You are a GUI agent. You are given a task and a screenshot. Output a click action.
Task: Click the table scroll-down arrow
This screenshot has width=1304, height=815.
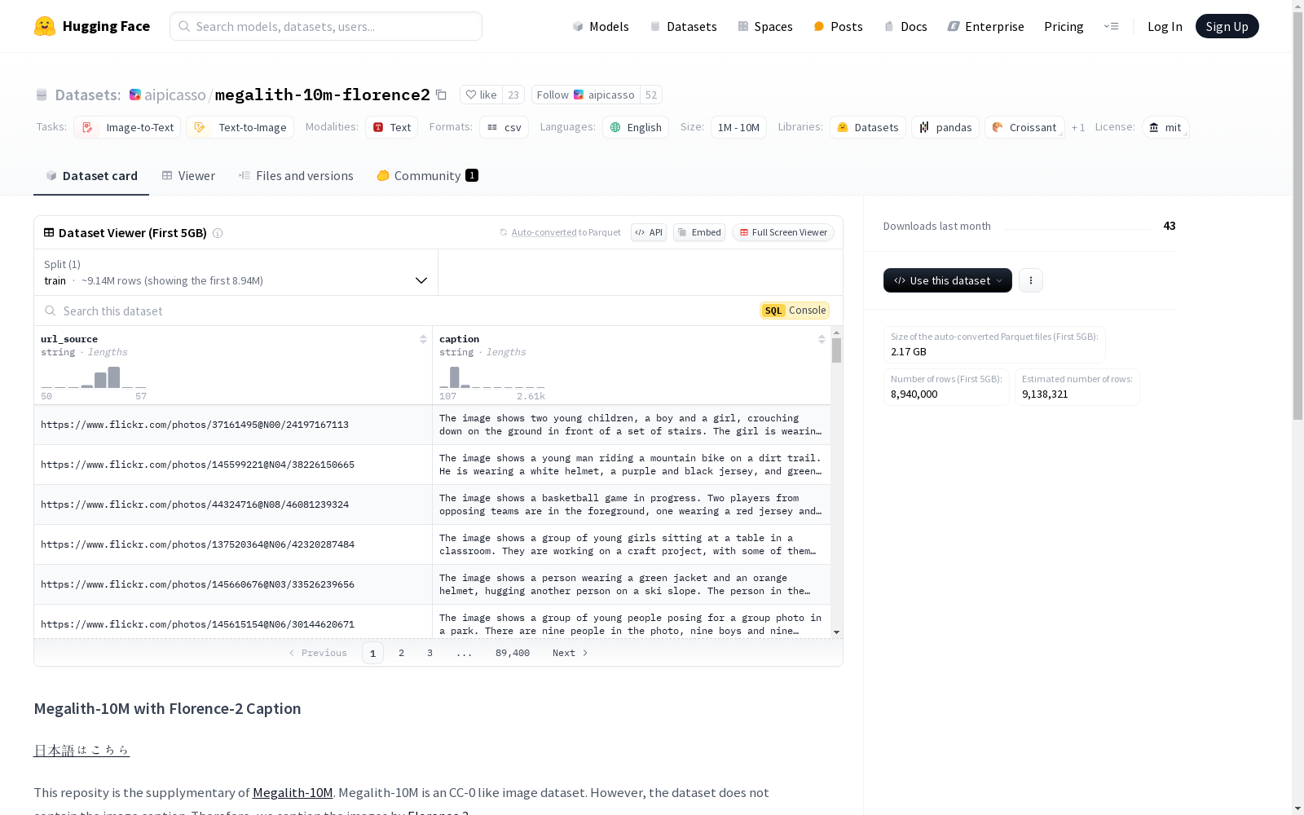tap(836, 632)
